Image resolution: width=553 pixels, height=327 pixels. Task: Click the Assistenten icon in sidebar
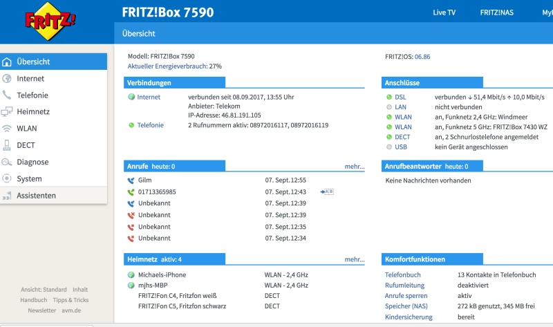pyautogui.click(x=7, y=196)
